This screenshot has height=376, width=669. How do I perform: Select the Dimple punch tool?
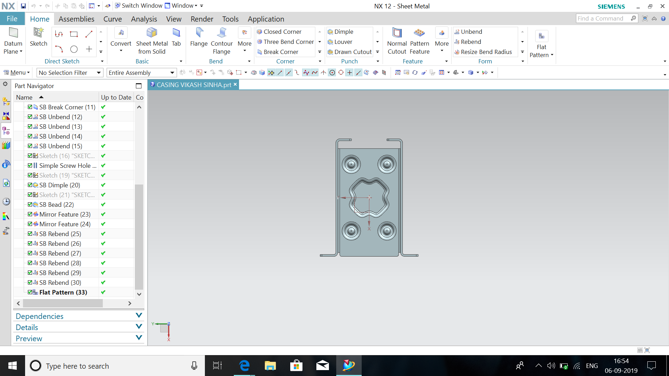pyautogui.click(x=343, y=31)
